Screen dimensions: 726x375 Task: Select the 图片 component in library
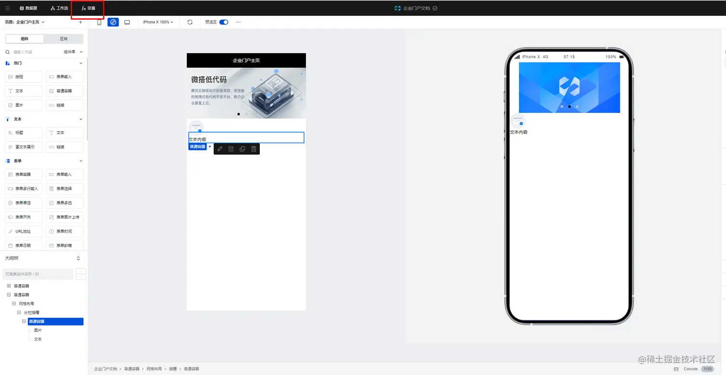tap(24, 105)
